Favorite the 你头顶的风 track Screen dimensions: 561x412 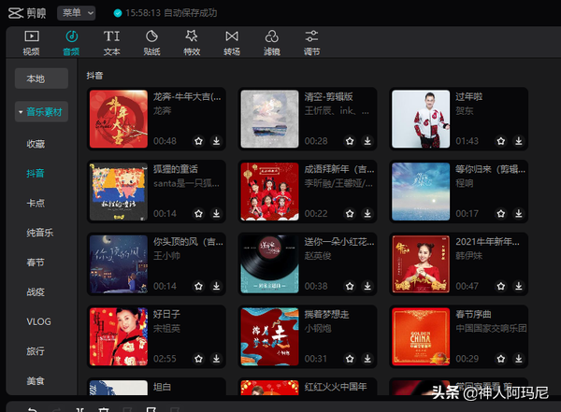pyautogui.click(x=198, y=286)
